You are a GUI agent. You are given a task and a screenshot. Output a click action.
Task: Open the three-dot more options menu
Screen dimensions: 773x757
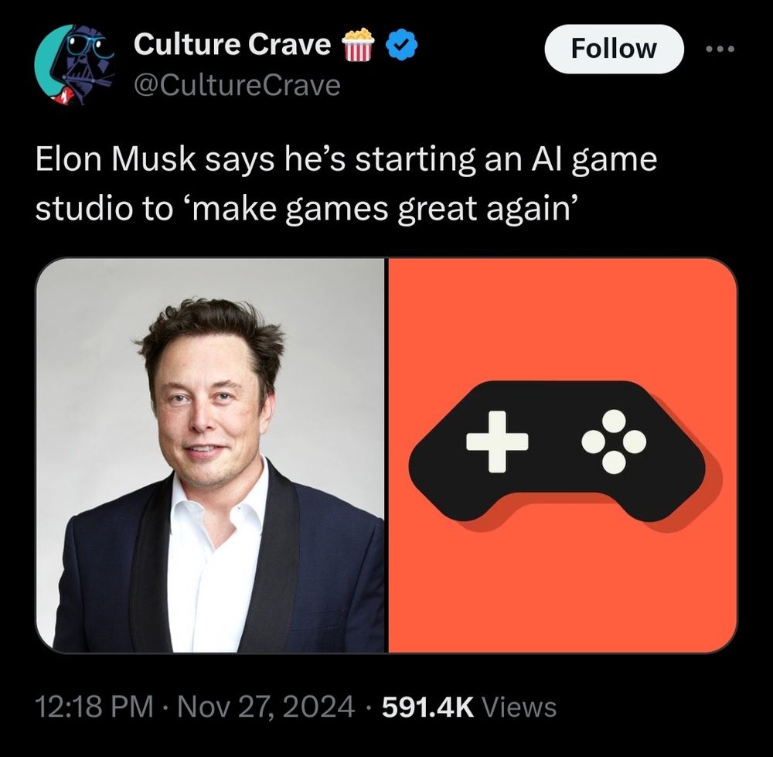720,49
